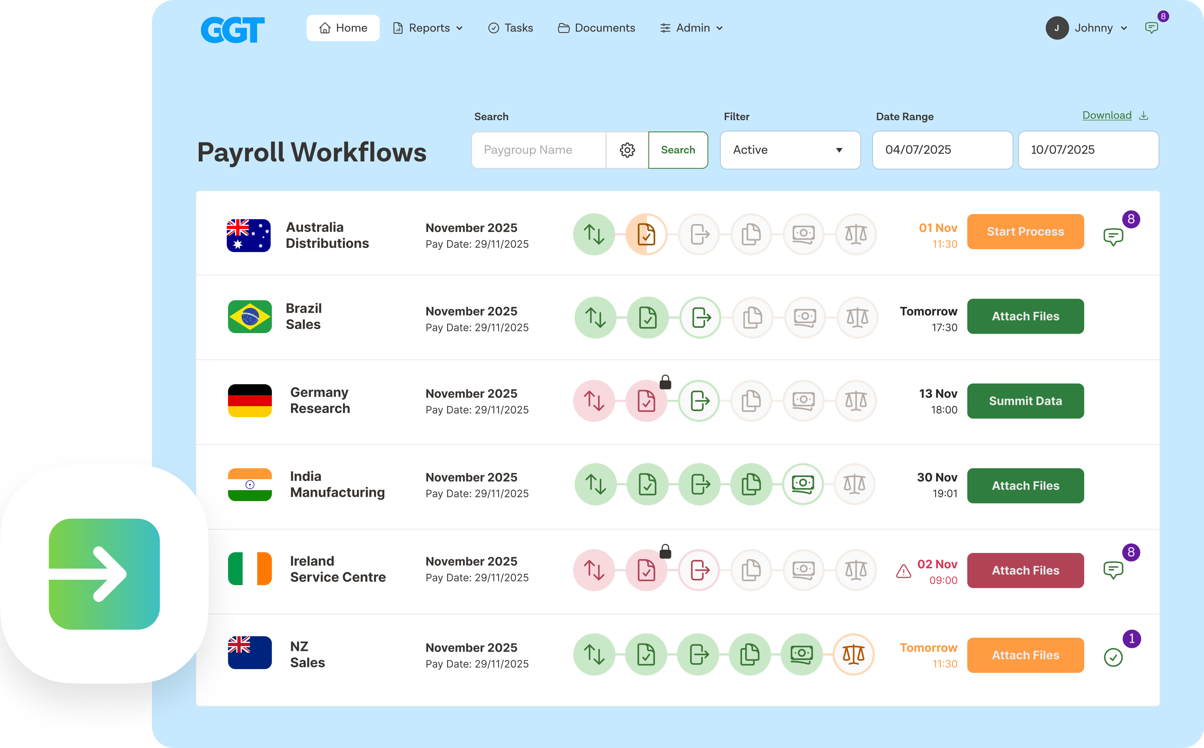Click NZ Sales check circle icon

tap(1113, 657)
